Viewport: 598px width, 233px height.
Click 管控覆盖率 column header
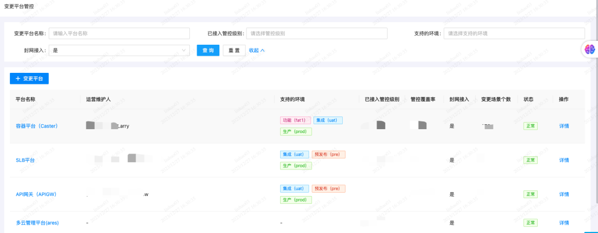[423, 99]
